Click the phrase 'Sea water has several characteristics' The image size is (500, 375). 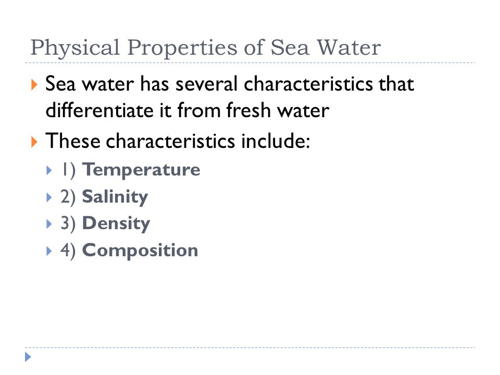coord(209,84)
